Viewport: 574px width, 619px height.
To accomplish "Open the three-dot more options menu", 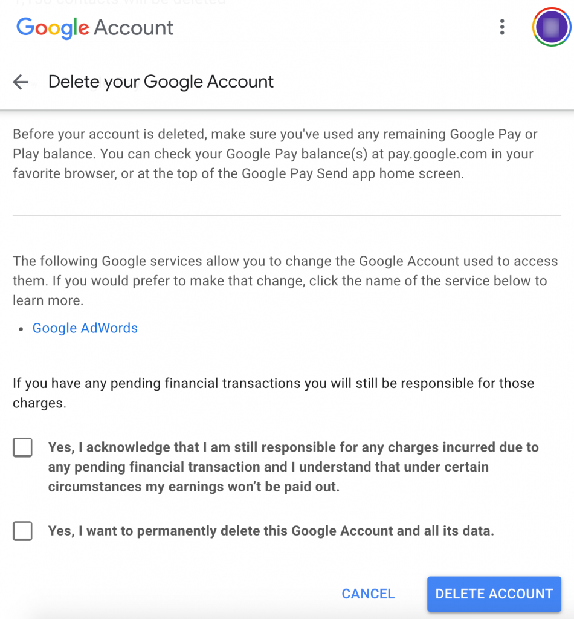I will click(x=502, y=27).
